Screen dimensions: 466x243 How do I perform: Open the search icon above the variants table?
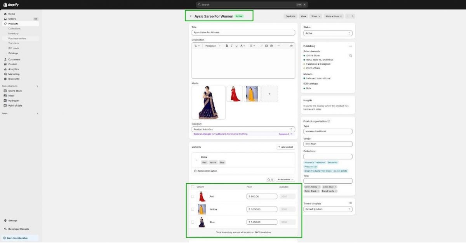pyautogui.click(x=268, y=179)
